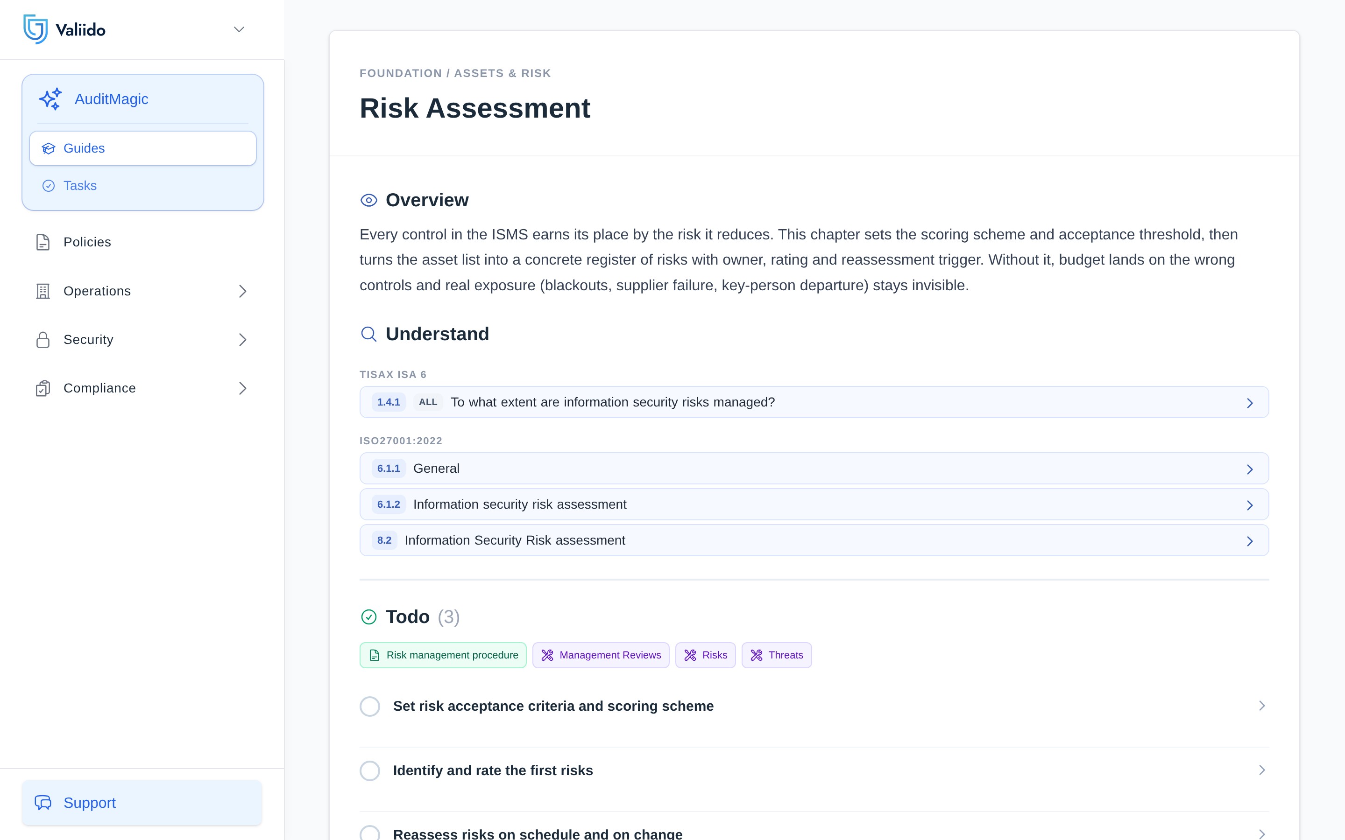Open Identify and rate the first risks
This screenshot has width=1345, height=840.
tap(493, 770)
